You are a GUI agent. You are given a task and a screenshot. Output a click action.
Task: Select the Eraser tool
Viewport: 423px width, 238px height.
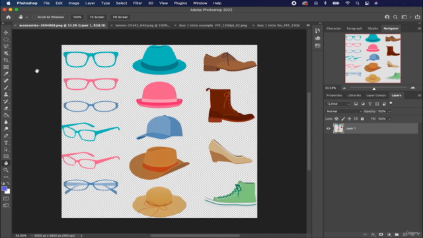pos(6,108)
